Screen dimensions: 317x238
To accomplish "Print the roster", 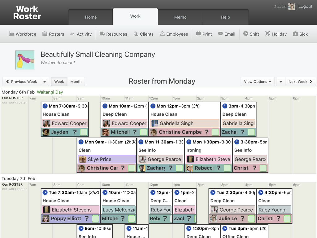I will pos(204,34).
